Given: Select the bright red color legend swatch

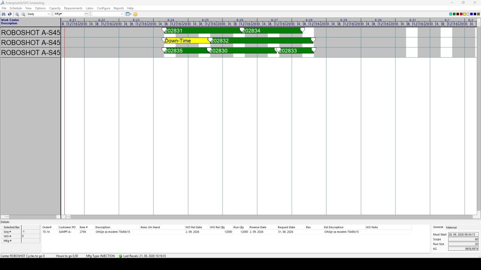Looking at the screenshot, I should [461, 14].
